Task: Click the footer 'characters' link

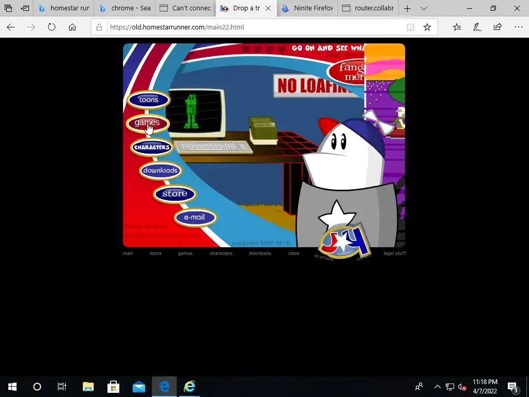Action: pos(221,253)
